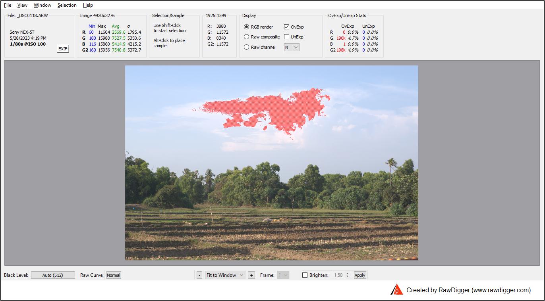The width and height of the screenshot is (545, 301).
Task: Open the Frame number dropdown
Action: (x=283, y=275)
